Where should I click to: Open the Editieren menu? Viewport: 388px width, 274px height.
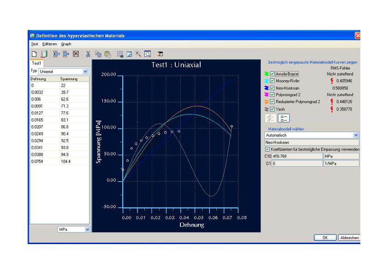(49, 44)
